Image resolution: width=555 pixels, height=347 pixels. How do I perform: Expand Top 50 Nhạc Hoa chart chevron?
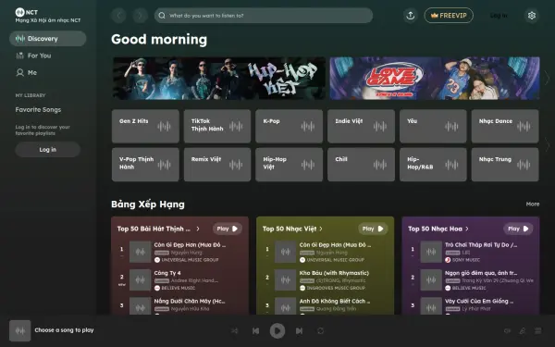pyautogui.click(x=467, y=229)
